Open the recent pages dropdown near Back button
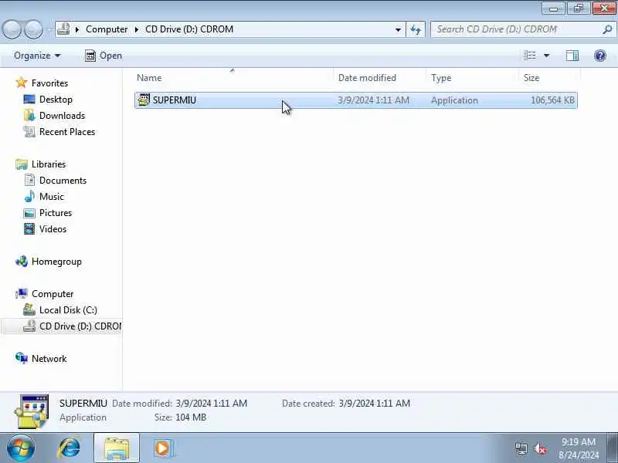 click(49, 29)
